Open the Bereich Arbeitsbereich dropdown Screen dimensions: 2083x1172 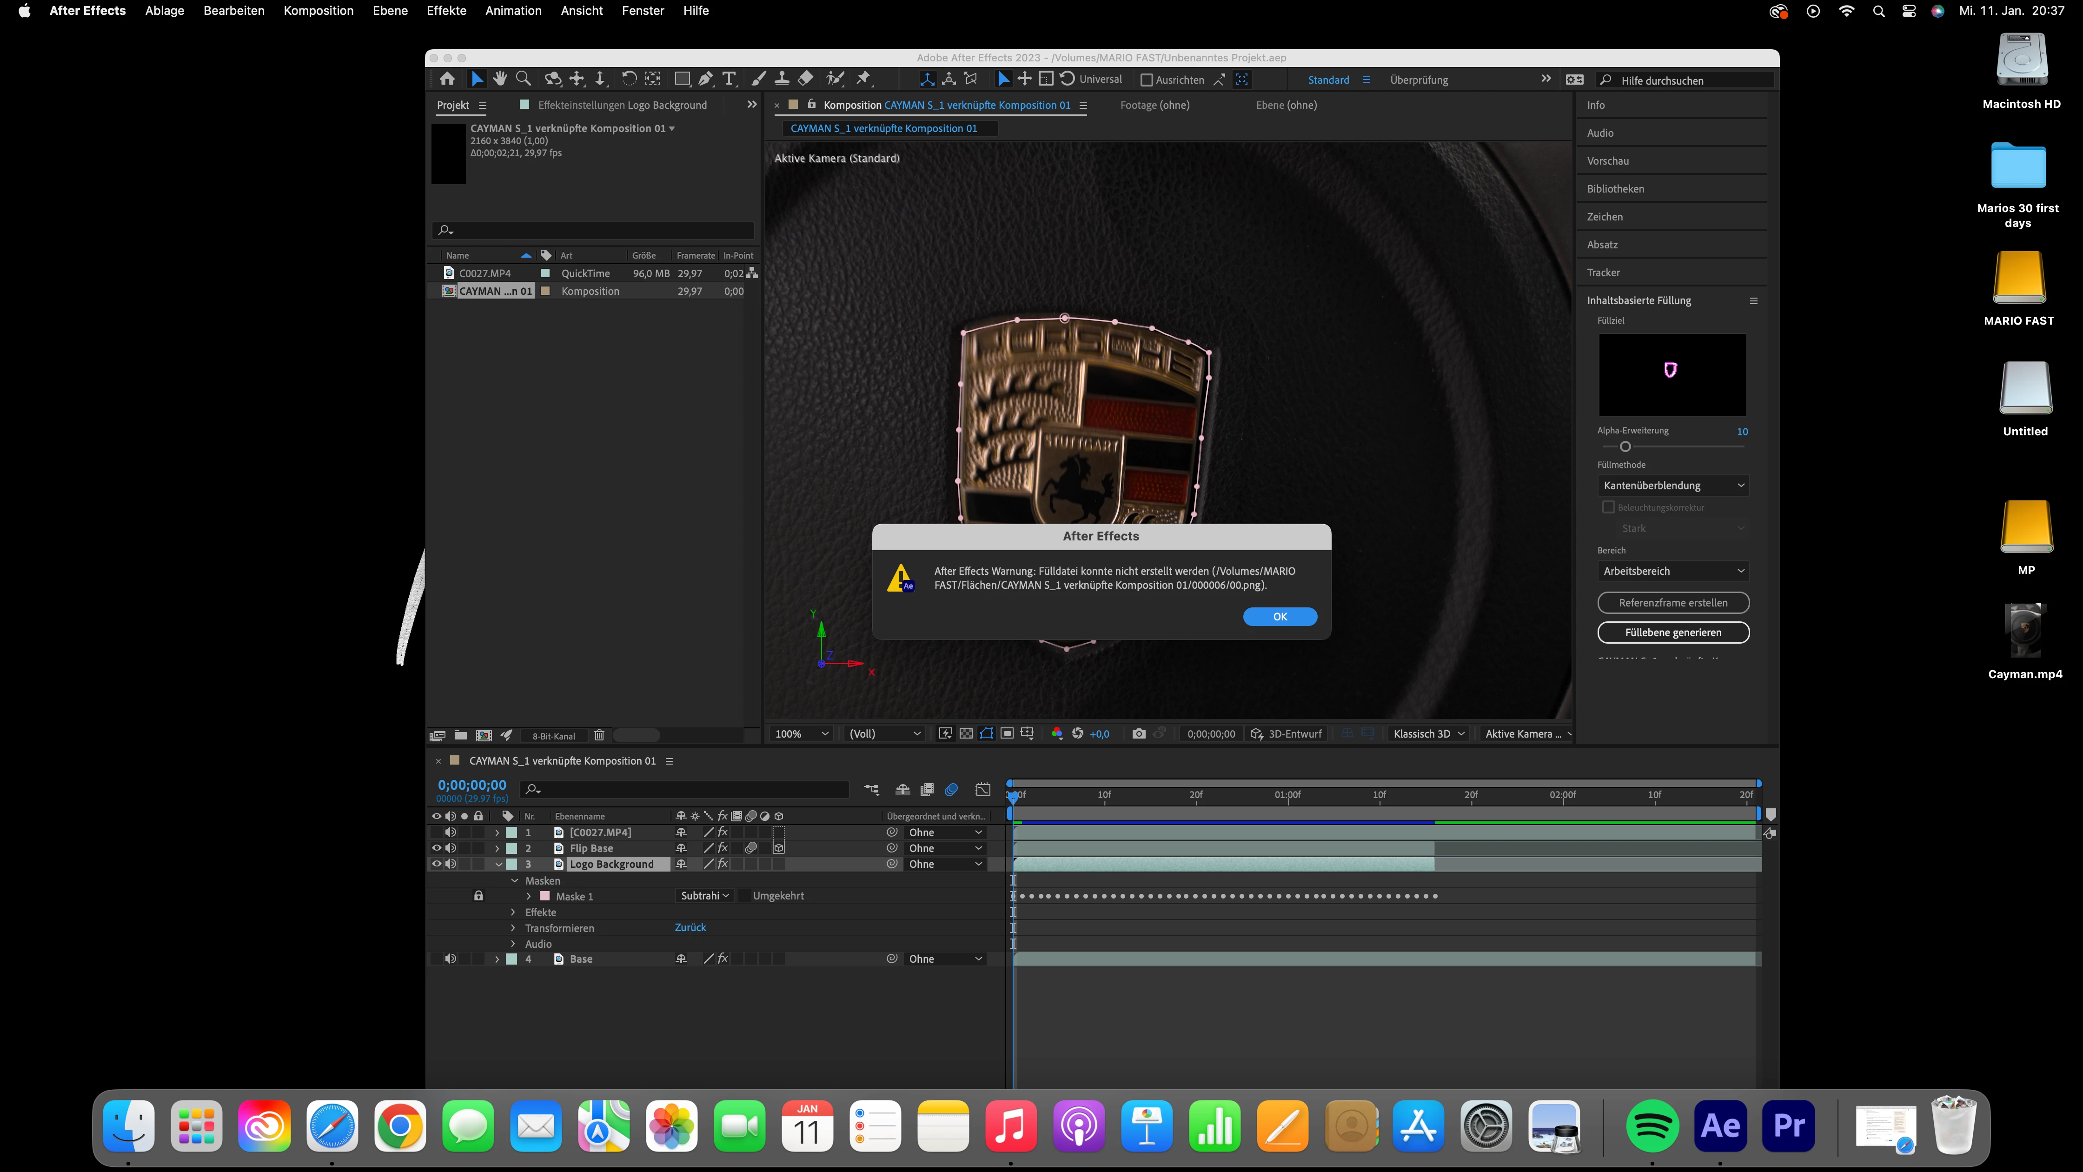[1672, 571]
